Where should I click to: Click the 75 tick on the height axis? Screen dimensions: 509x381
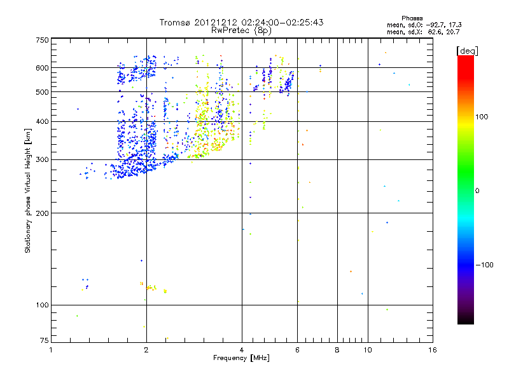point(43,343)
